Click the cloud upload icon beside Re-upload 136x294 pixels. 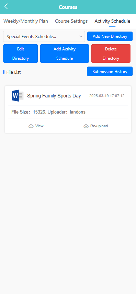point(86,126)
